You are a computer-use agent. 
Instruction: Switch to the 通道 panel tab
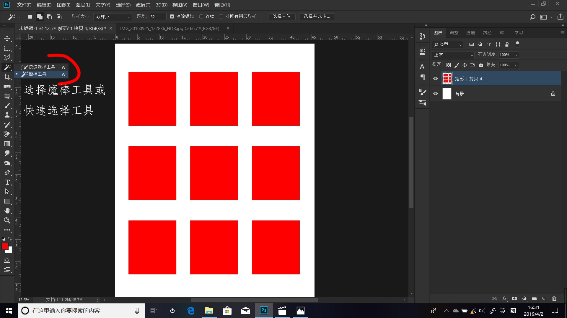tap(470, 33)
